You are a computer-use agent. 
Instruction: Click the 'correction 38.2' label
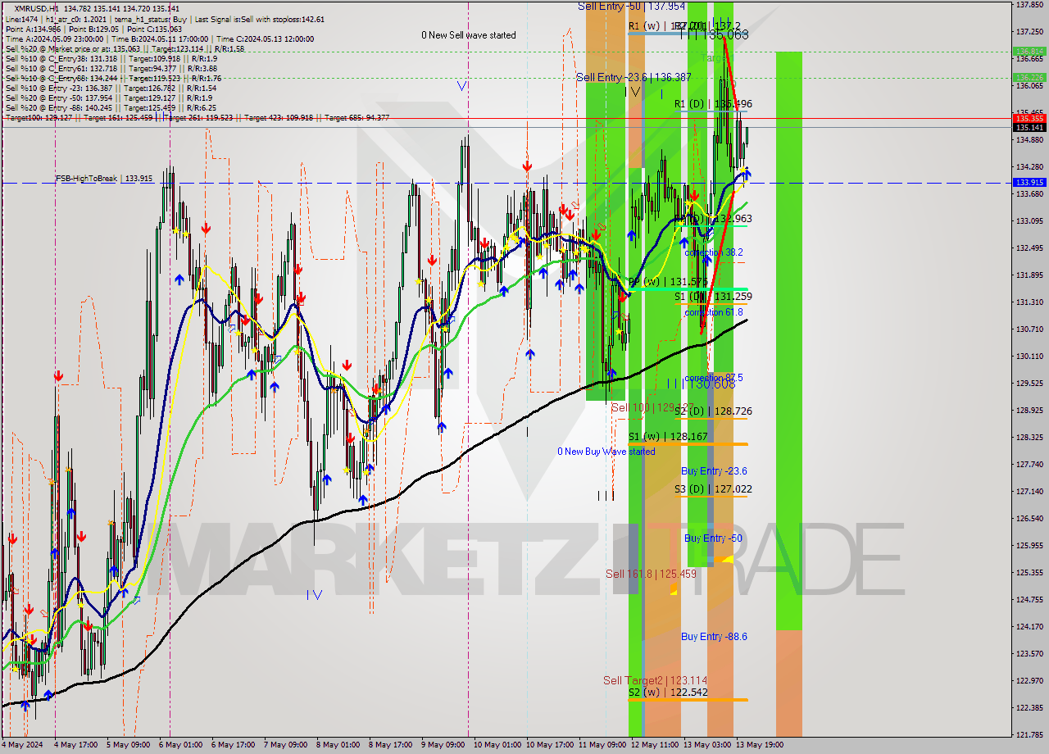714,252
